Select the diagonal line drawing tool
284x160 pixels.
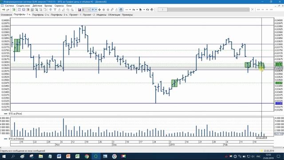pyautogui.click(x=112, y=10)
